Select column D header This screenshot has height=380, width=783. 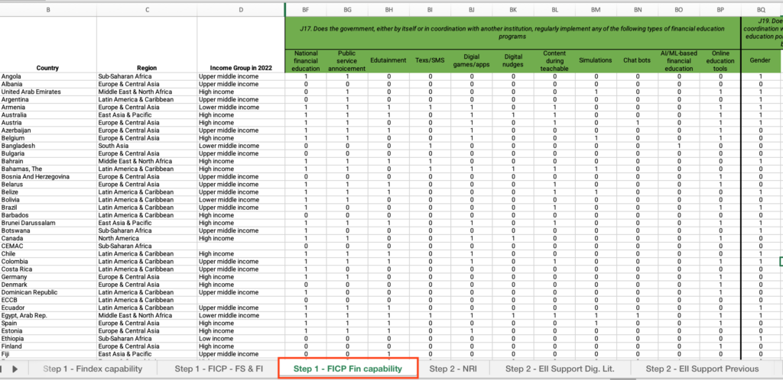click(x=241, y=9)
